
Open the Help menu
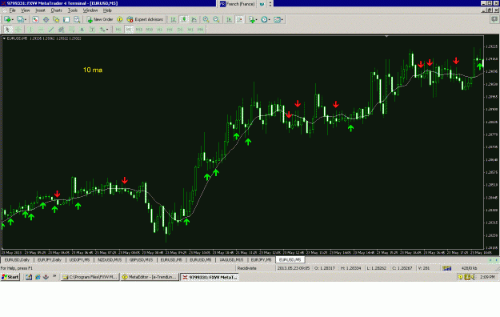[x=107, y=10]
